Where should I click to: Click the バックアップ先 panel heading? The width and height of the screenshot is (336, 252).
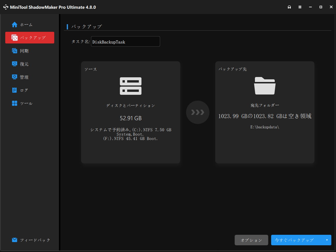coord(232,69)
